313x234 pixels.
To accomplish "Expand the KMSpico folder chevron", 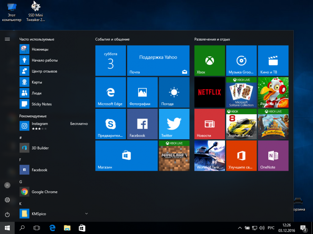I will point(86,213).
